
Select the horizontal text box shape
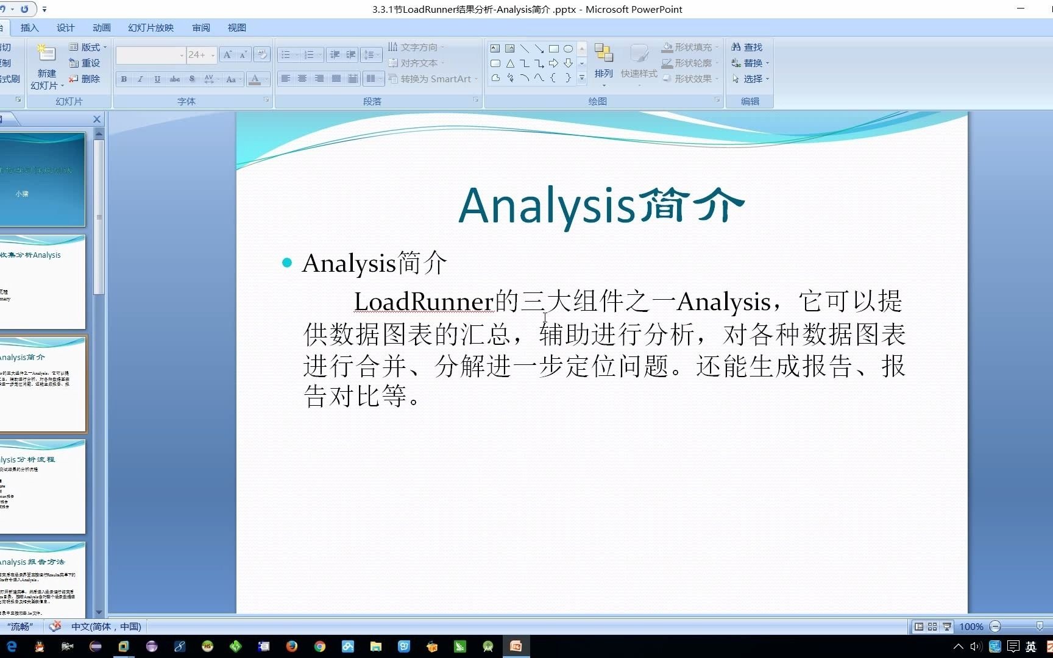pos(495,49)
